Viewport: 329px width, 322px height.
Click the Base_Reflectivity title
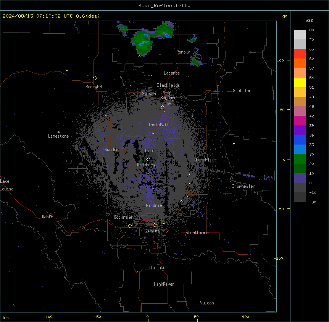click(164, 6)
